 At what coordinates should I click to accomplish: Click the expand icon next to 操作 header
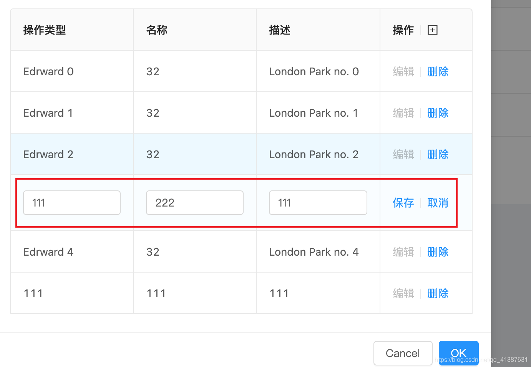pyautogui.click(x=432, y=30)
